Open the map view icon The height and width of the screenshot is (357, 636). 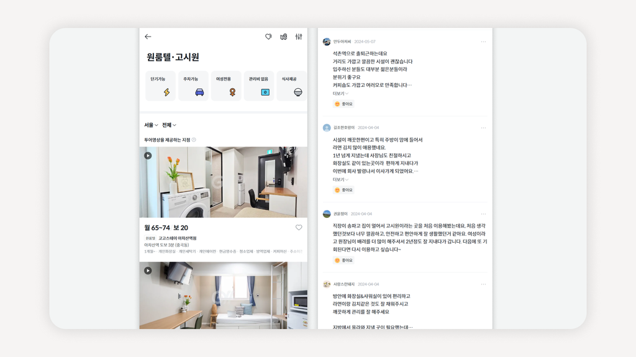(283, 37)
